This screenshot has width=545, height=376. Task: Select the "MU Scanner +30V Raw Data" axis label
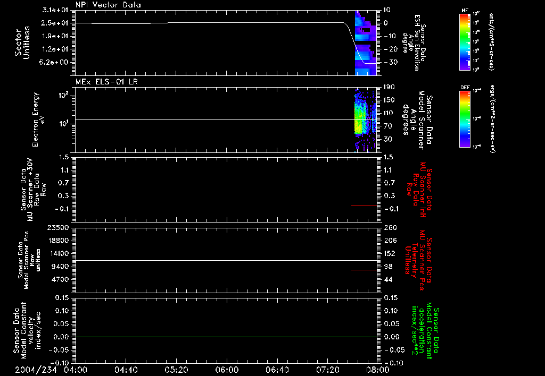pyautogui.click(x=33, y=190)
